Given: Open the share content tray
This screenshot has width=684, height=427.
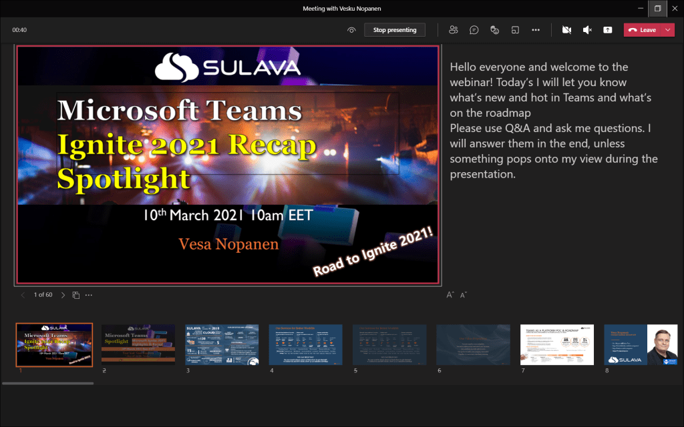Looking at the screenshot, I should pyautogui.click(x=607, y=30).
